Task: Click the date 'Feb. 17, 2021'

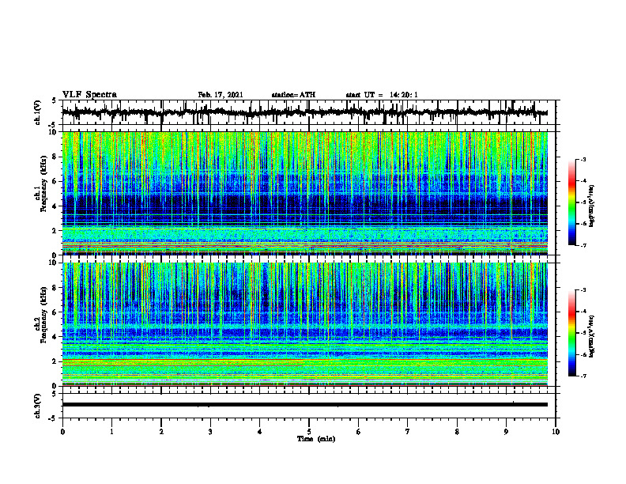Action: (221, 95)
